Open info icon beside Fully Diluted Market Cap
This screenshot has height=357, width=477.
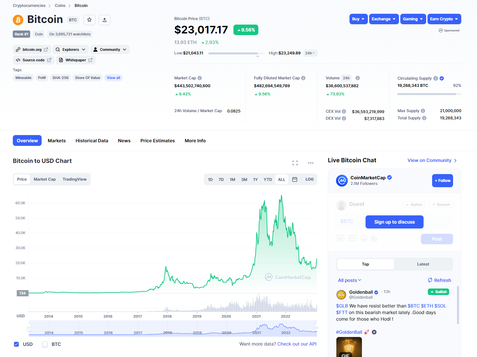tap(303, 78)
